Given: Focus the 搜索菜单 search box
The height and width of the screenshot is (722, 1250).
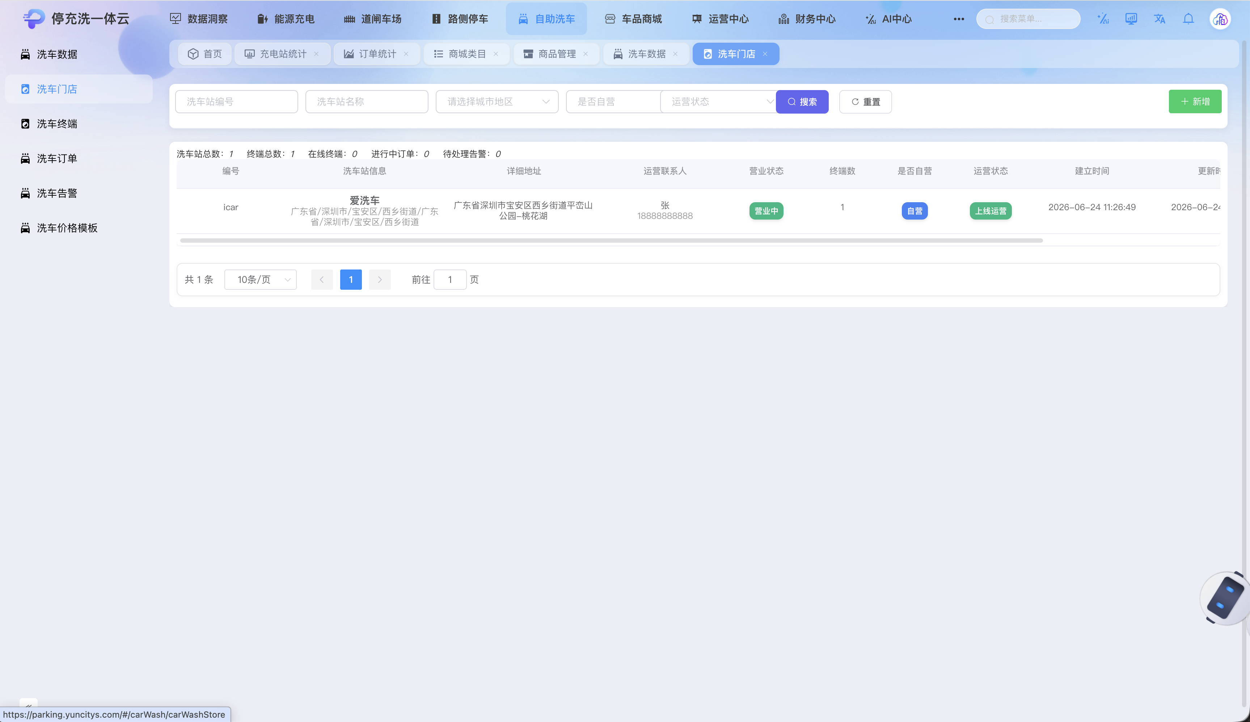Looking at the screenshot, I should [x=1028, y=19].
